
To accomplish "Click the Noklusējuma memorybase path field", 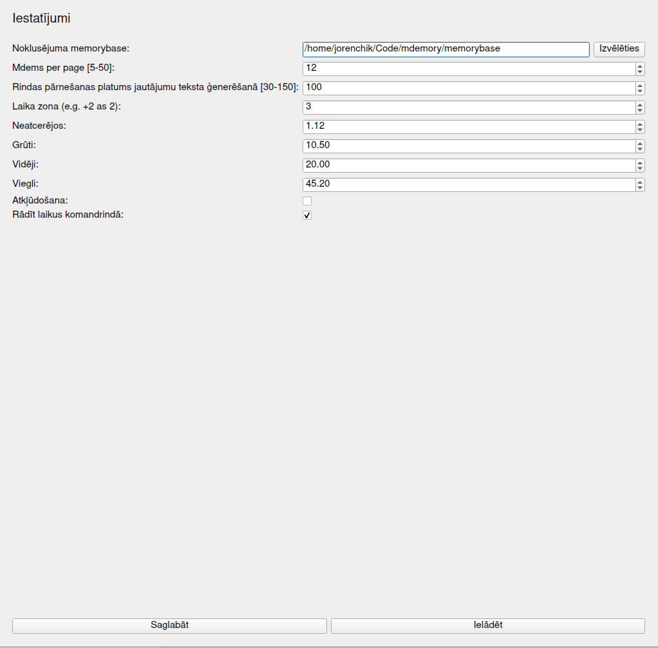I will click(446, 49).
